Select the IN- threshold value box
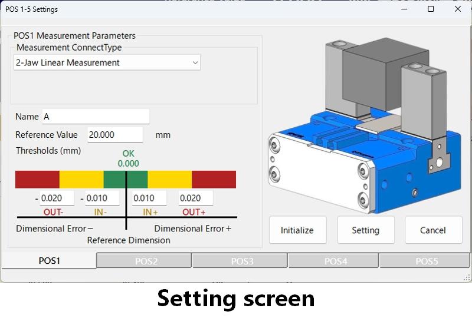Image resolution: width=472 pixels, height=318 pixels. 102,198
